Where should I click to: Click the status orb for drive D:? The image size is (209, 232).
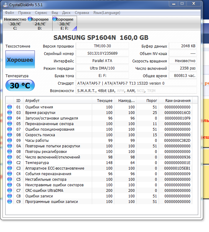click(x=30, y=19)
